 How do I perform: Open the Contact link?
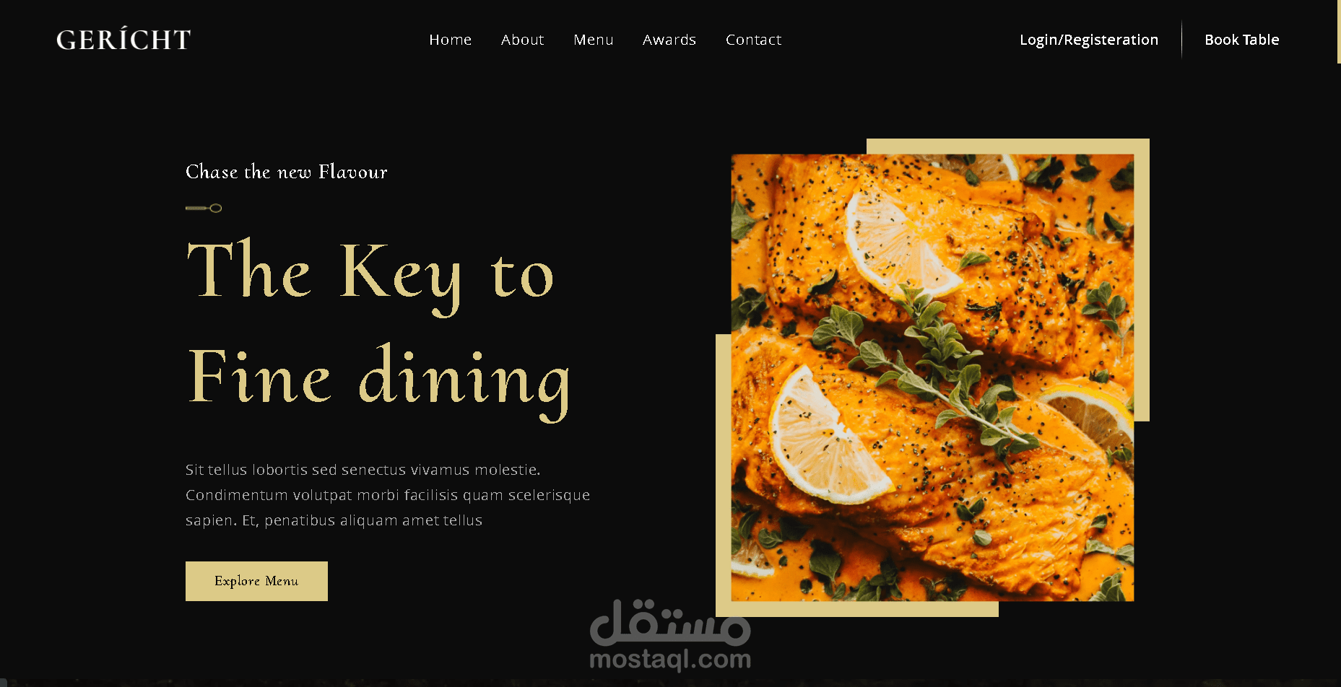(753, 40)
